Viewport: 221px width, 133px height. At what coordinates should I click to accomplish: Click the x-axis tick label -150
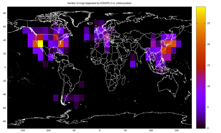pyautogui.click(x=23, y=131)
